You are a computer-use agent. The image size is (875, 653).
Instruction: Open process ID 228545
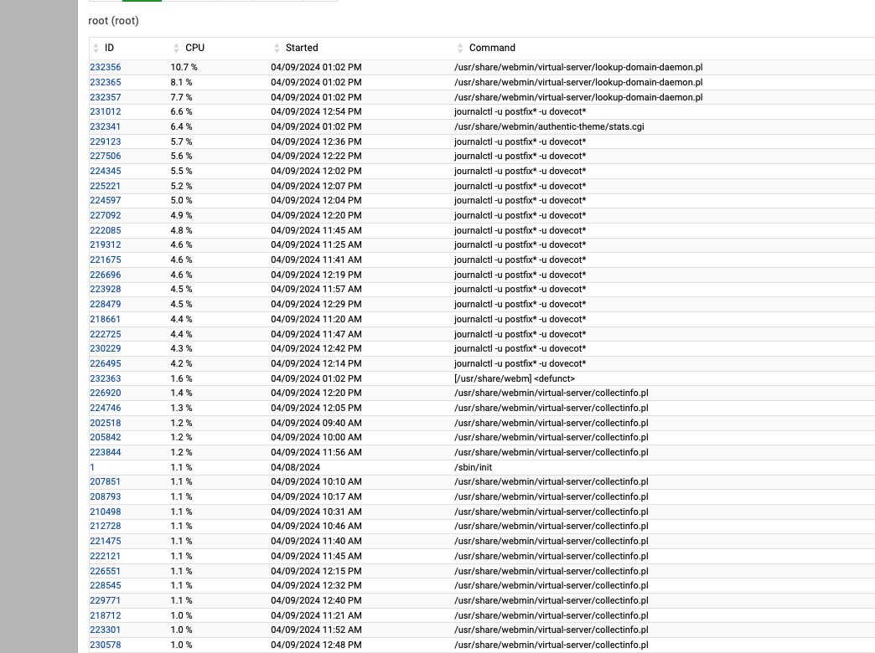(x=106, y=585)
